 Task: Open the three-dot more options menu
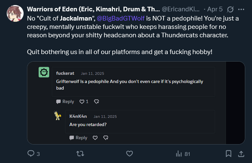(x=241, y=10)
